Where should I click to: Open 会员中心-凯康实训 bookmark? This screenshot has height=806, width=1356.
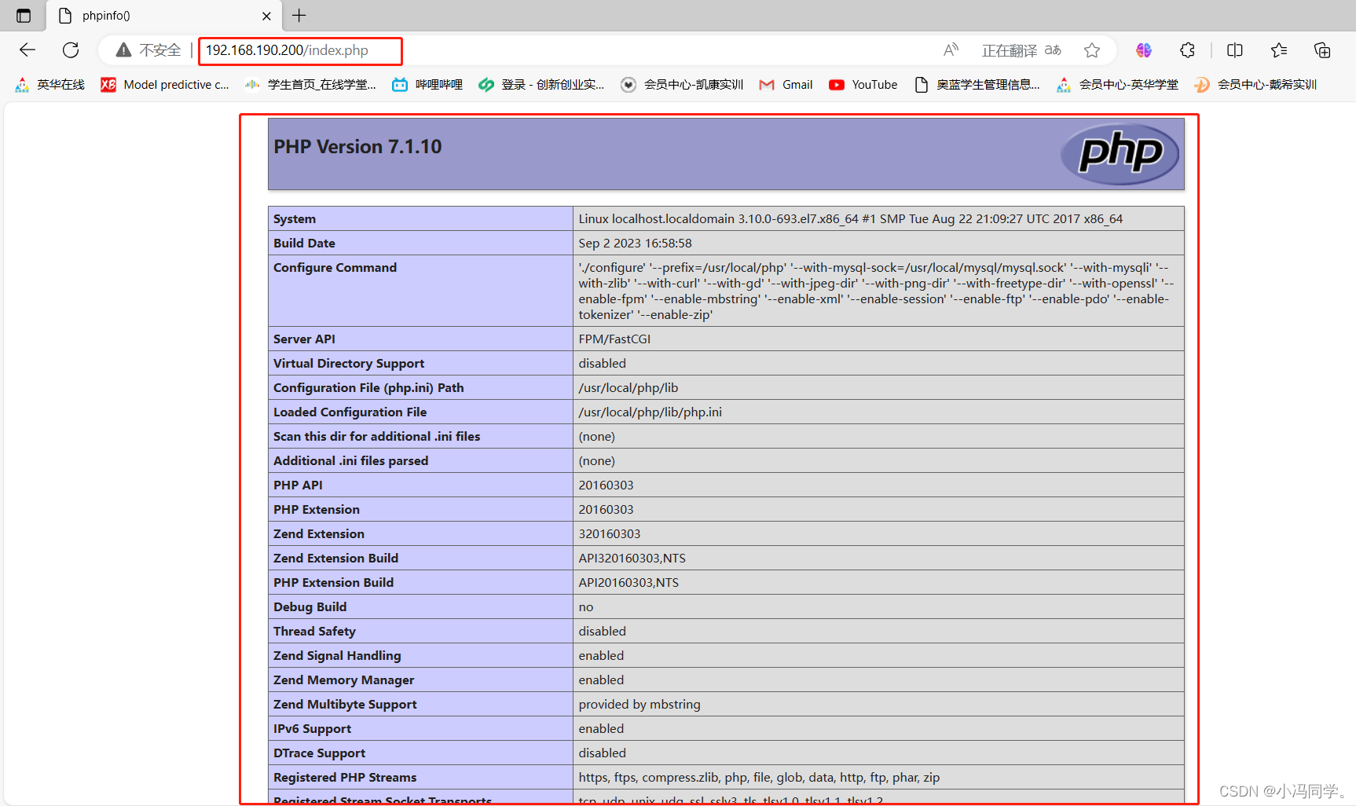click(x=682, y=85)
